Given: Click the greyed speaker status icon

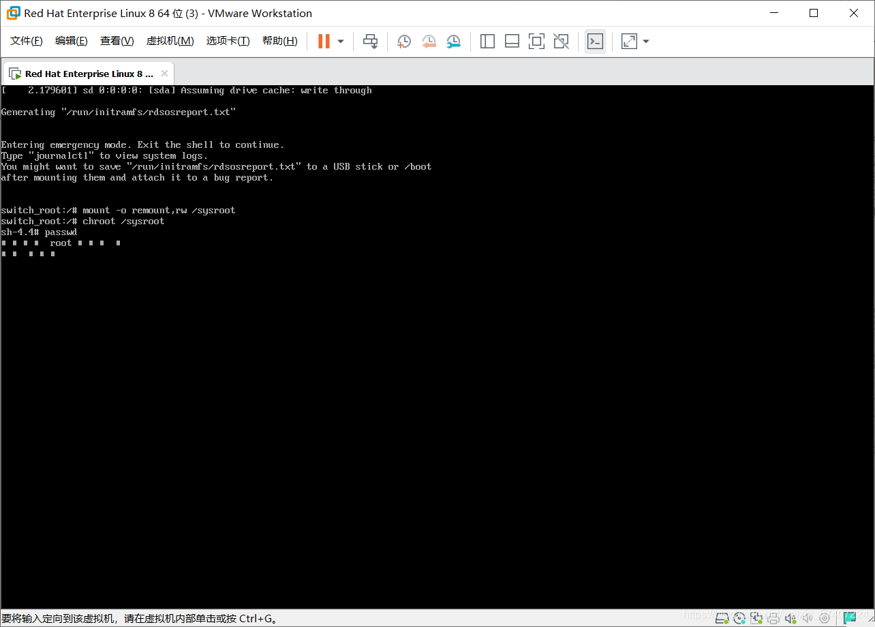Looking at the screenshot, I should click(x=808, y=618).
